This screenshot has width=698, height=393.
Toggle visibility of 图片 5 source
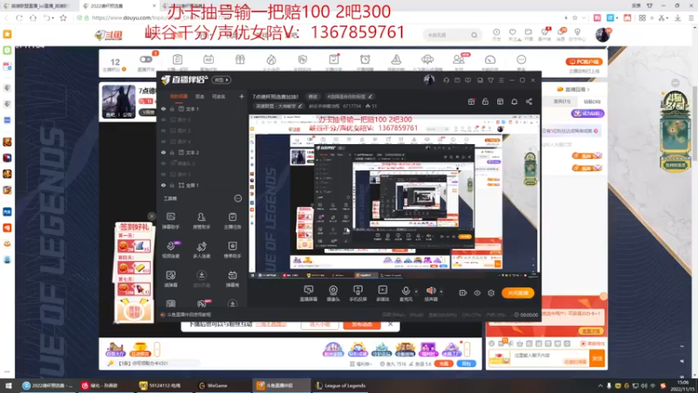(163, 174)
